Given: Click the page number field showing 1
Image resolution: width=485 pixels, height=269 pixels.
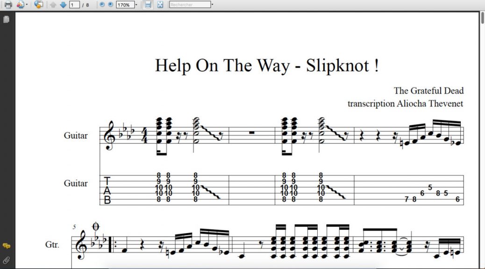Looking at the screenshot, I should [75, 5].
